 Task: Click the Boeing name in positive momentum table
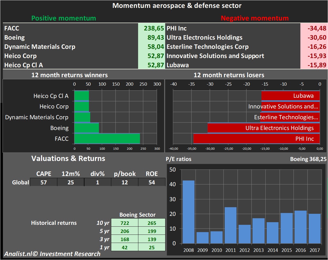(14, 38)
